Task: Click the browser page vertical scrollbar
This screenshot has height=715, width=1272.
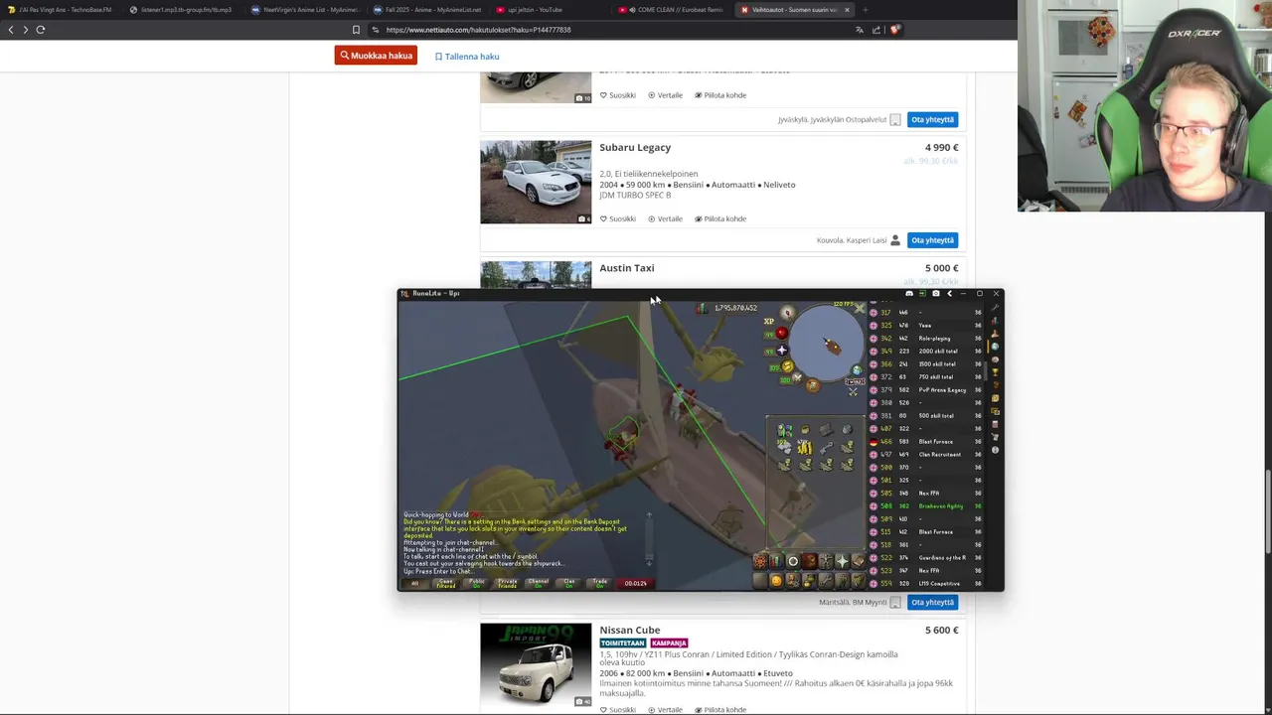Action: click(1268, 511)
